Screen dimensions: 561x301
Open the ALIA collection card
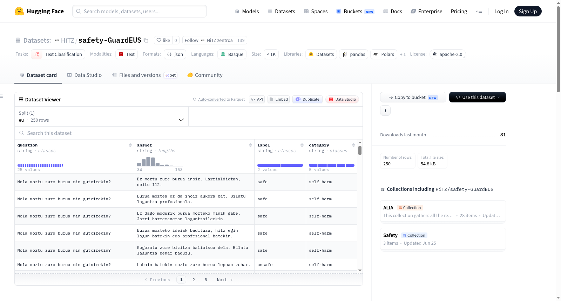pyautogui.click(x=443, y=211)
